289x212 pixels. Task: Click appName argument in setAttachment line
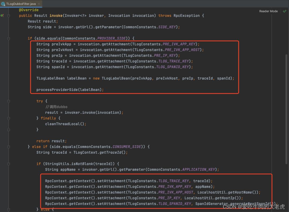(x=203, y=187)
